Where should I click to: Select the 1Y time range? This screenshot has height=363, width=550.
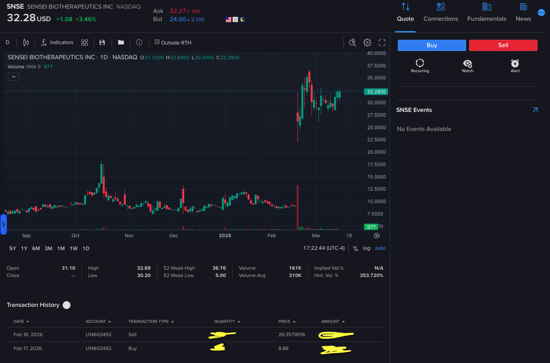24,248
